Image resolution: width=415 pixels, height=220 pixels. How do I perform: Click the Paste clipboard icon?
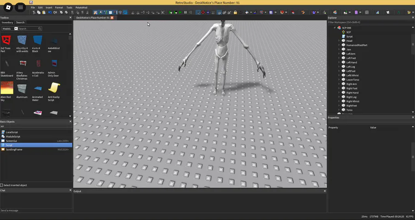click(44, 12)
